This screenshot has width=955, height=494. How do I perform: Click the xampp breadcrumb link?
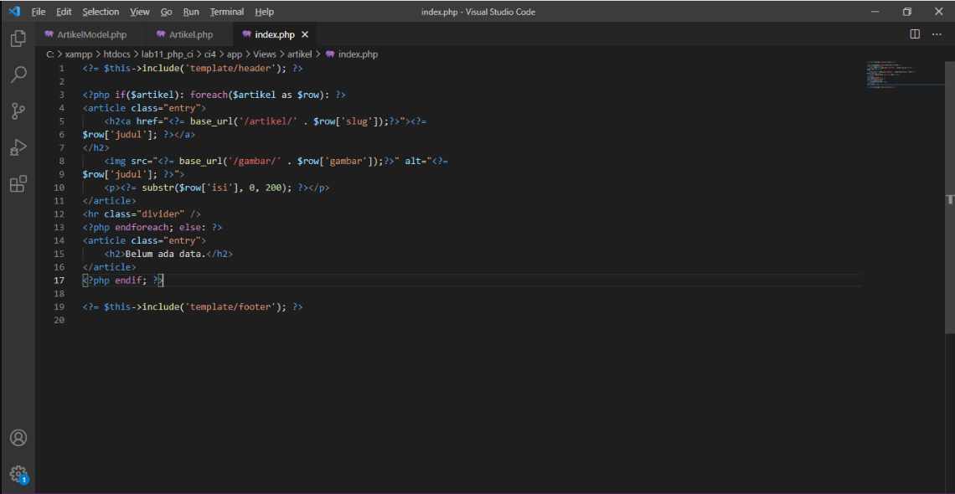pos(78,53)
